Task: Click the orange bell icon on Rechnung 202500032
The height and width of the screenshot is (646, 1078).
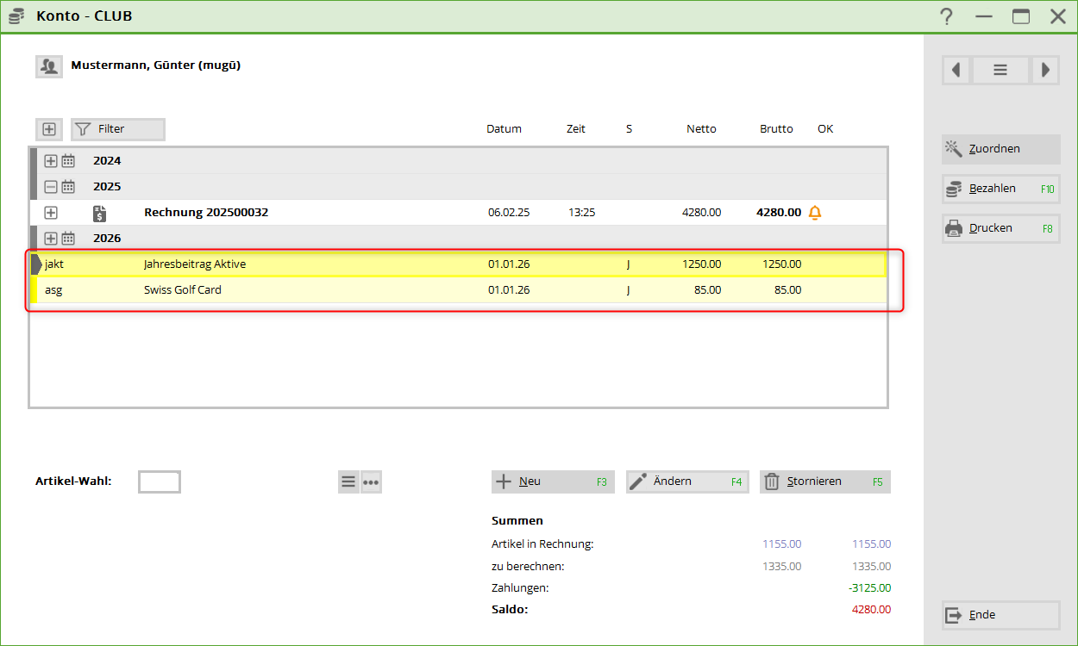Action: [x=815, y=213]
